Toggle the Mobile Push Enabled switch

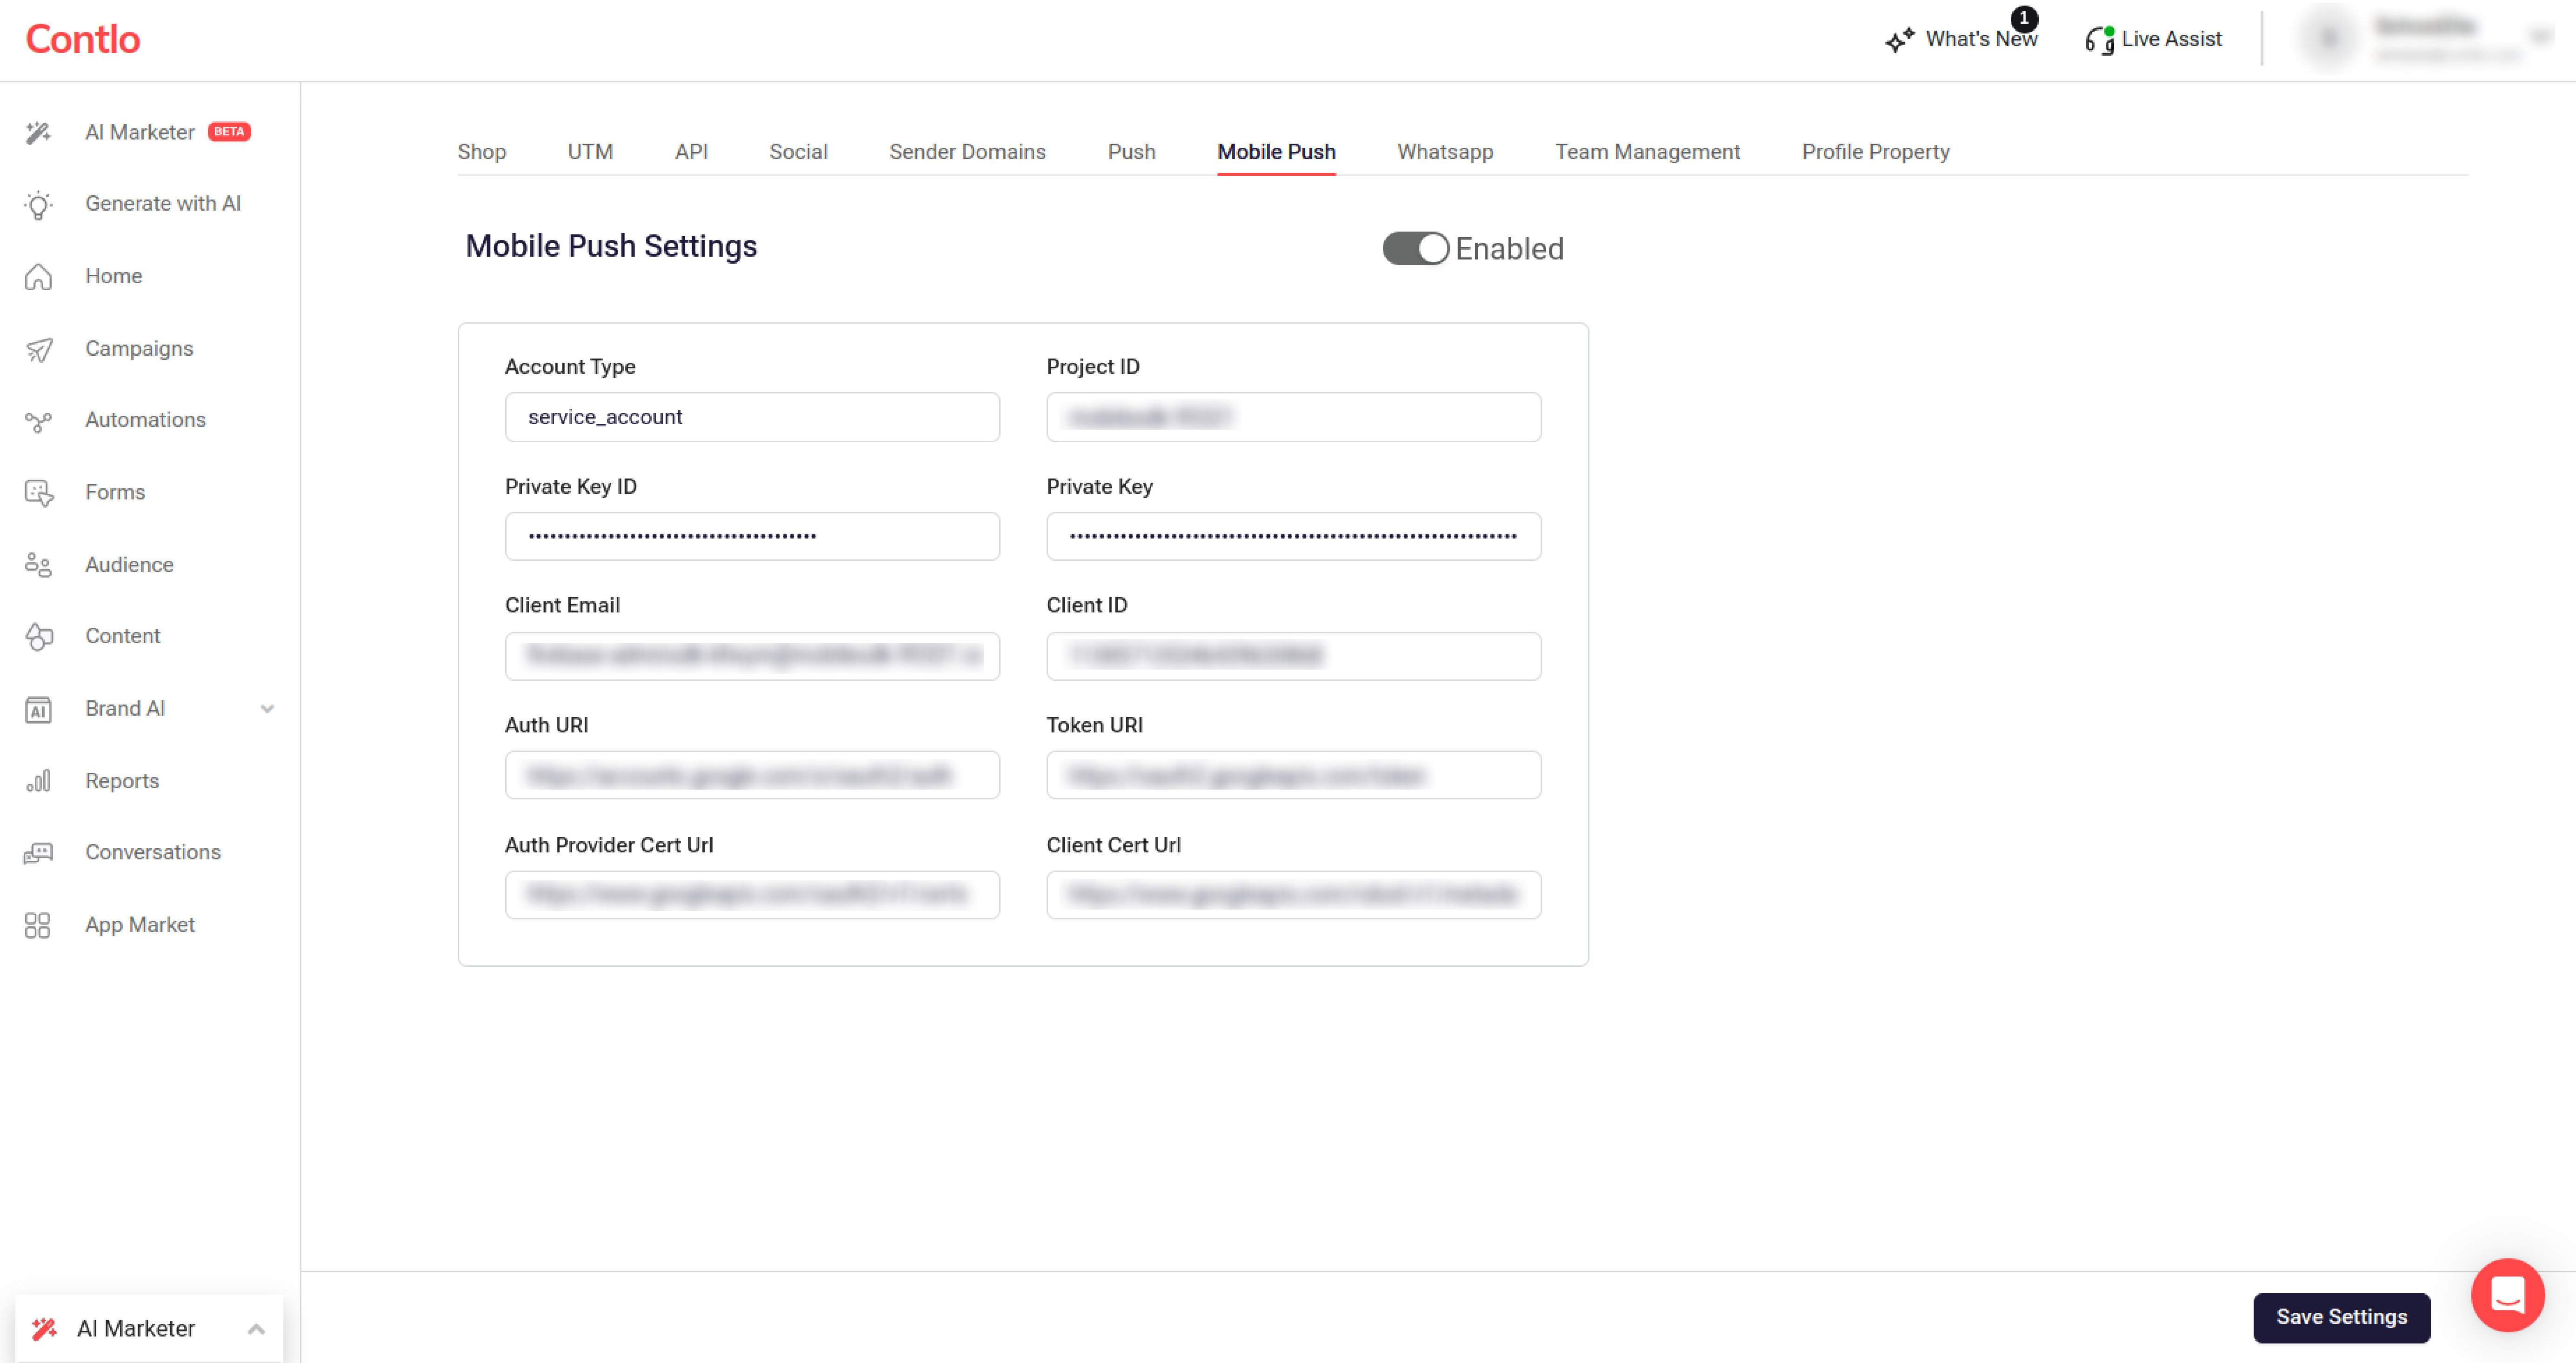[x=1415, y=249]
